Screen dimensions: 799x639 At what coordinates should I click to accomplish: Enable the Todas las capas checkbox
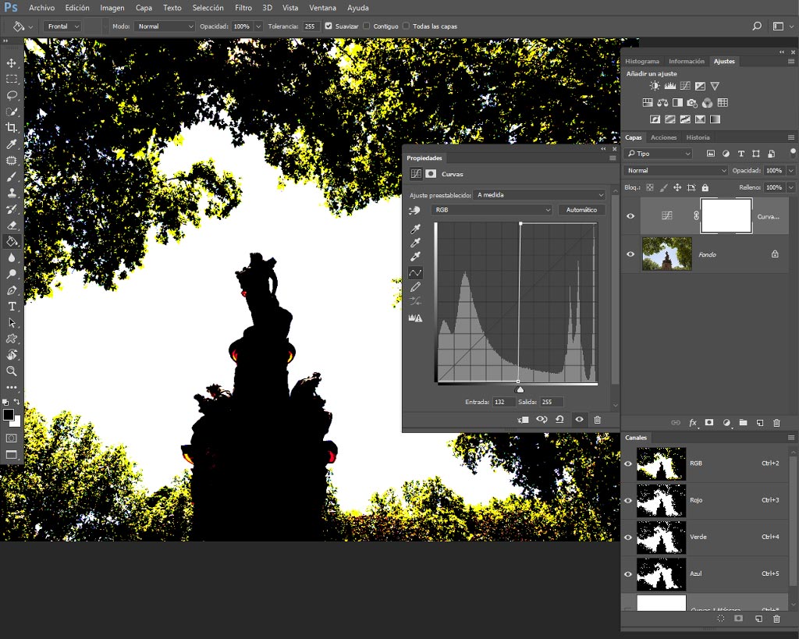coord(406,26)
